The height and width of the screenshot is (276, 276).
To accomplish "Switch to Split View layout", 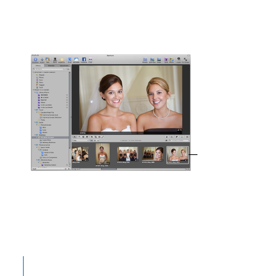I will (x=152, y=60).
